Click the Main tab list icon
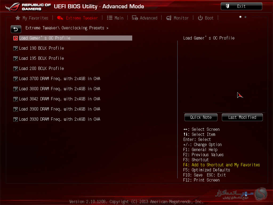The width and height of the screenshot is (273, 205). tap(110, 18)
